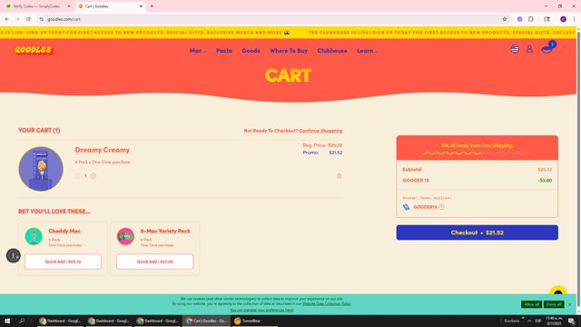The width and height of the screenshot is (581, 327).
Task: Remove the GOODER15 promo code
Action: tap(441, 207)
